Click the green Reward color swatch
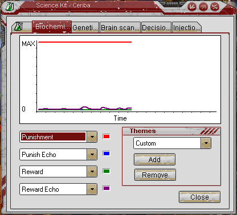 (x=107, y=171)
